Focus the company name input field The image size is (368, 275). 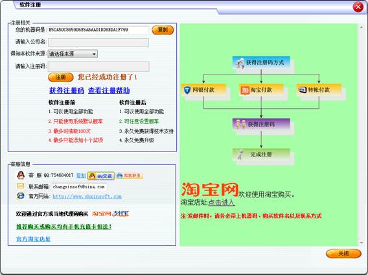point(98,43)
